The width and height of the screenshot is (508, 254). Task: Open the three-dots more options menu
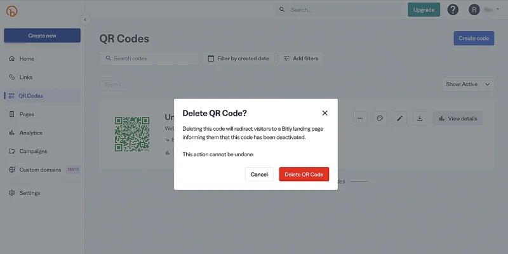(x=360, y=119)
